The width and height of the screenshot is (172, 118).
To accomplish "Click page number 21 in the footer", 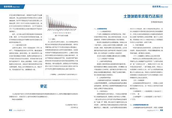I will point(162,110).
